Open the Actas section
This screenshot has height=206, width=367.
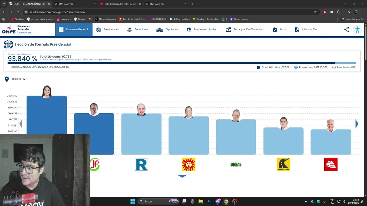tap(280, 29)
